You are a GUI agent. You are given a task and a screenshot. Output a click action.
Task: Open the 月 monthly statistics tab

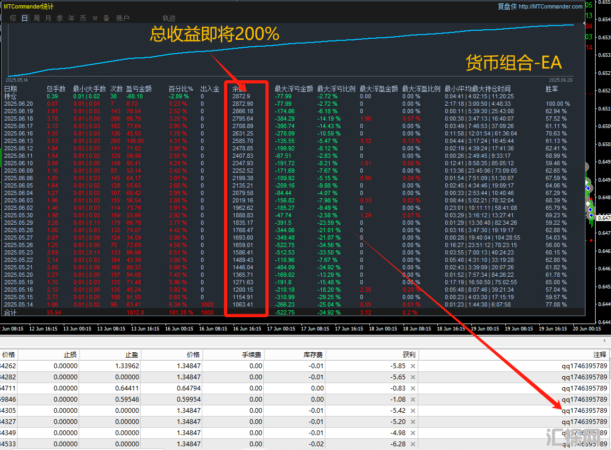tap(48, 18)
